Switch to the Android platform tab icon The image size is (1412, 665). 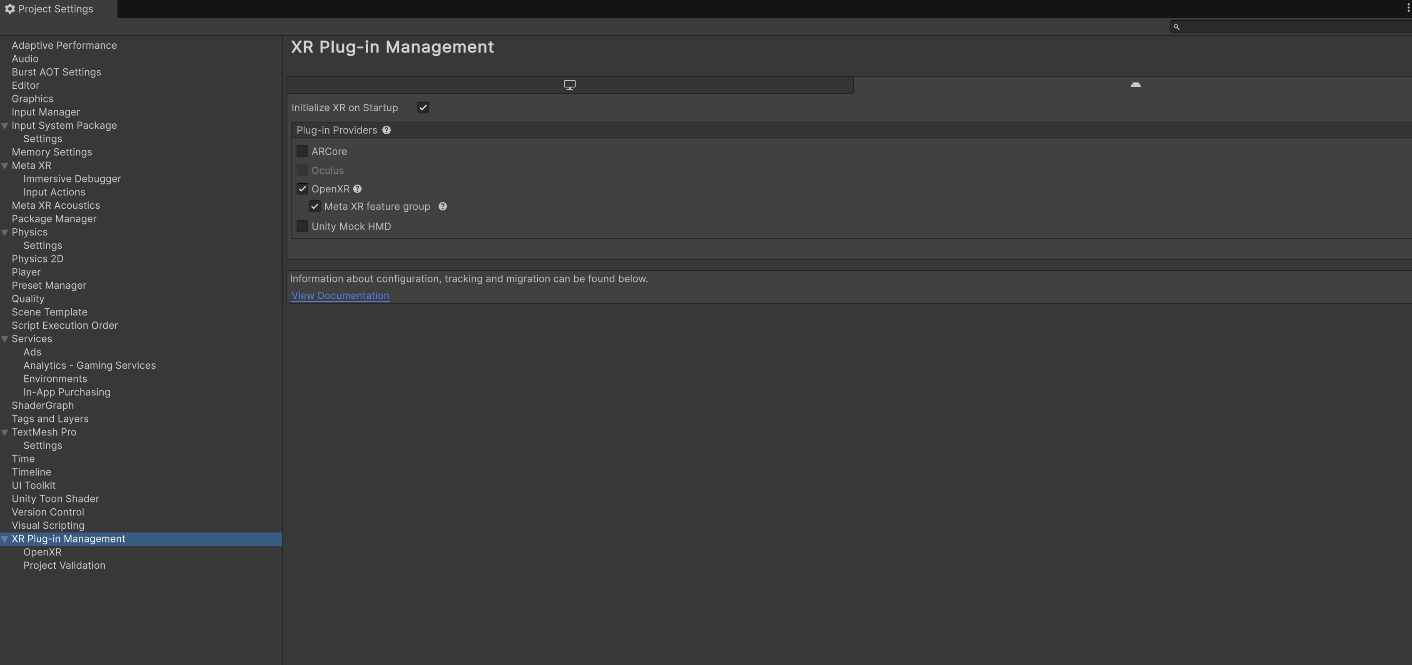1135,85
